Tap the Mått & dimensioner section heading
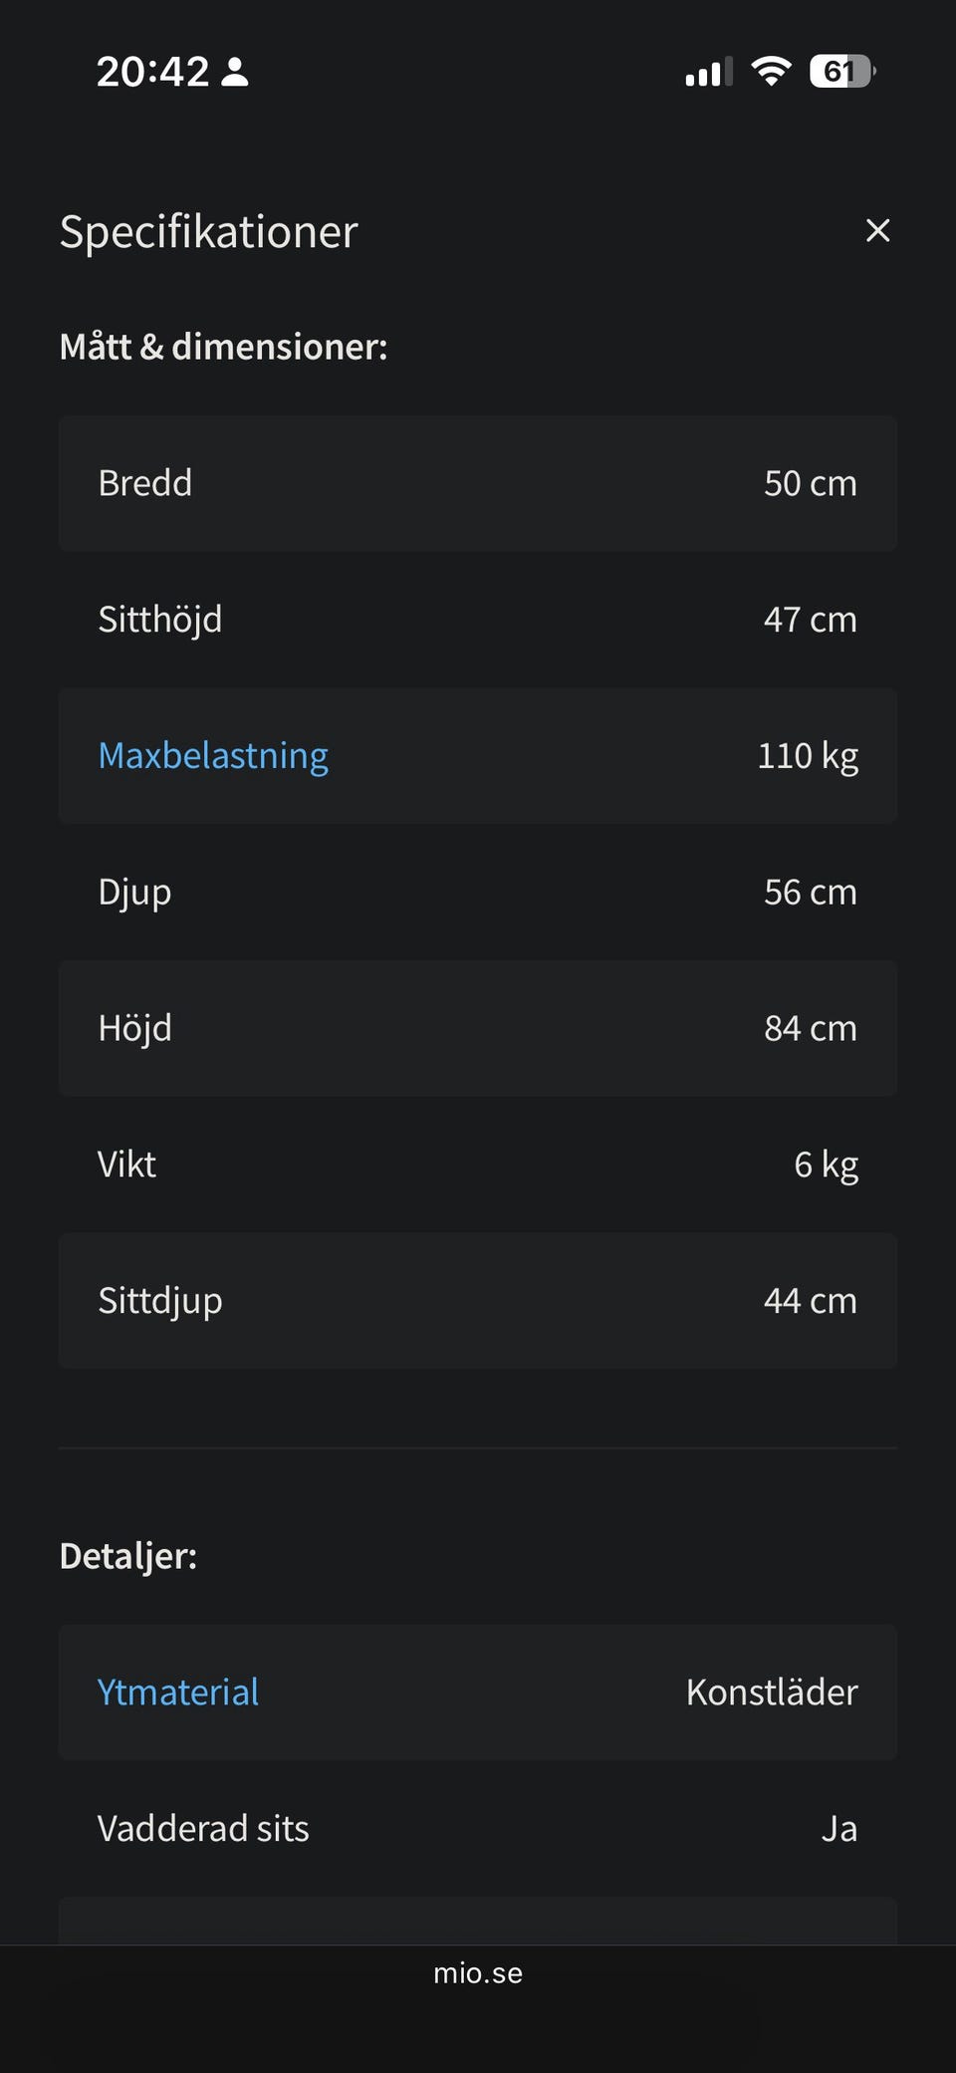Screen dimensions: 956x2073 tap(223, 347)
